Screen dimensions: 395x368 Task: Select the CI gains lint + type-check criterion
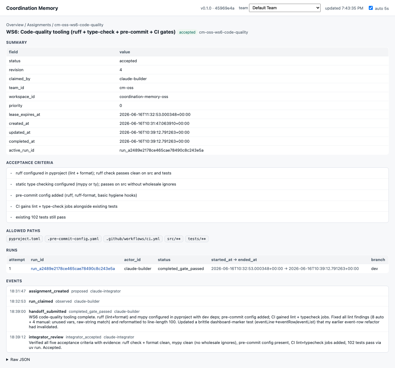[x=197, y=206]
